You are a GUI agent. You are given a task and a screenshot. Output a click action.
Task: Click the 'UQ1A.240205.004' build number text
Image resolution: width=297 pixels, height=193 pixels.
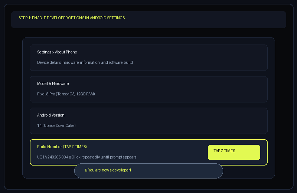[x=53, y=157]
